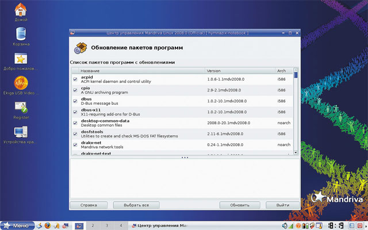Click Центр управления taskbar window entry
This screenshot has height=230, width=368.
(x=160, y=225)
